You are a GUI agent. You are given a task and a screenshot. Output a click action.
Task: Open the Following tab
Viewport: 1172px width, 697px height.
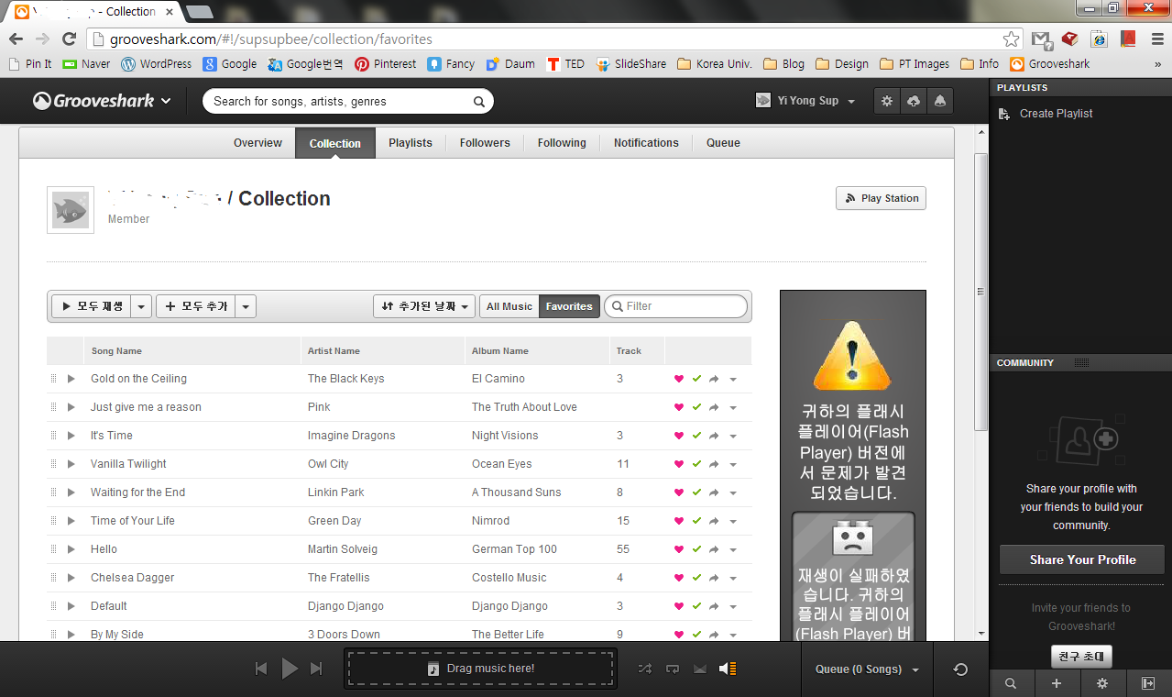pos(562,143)
